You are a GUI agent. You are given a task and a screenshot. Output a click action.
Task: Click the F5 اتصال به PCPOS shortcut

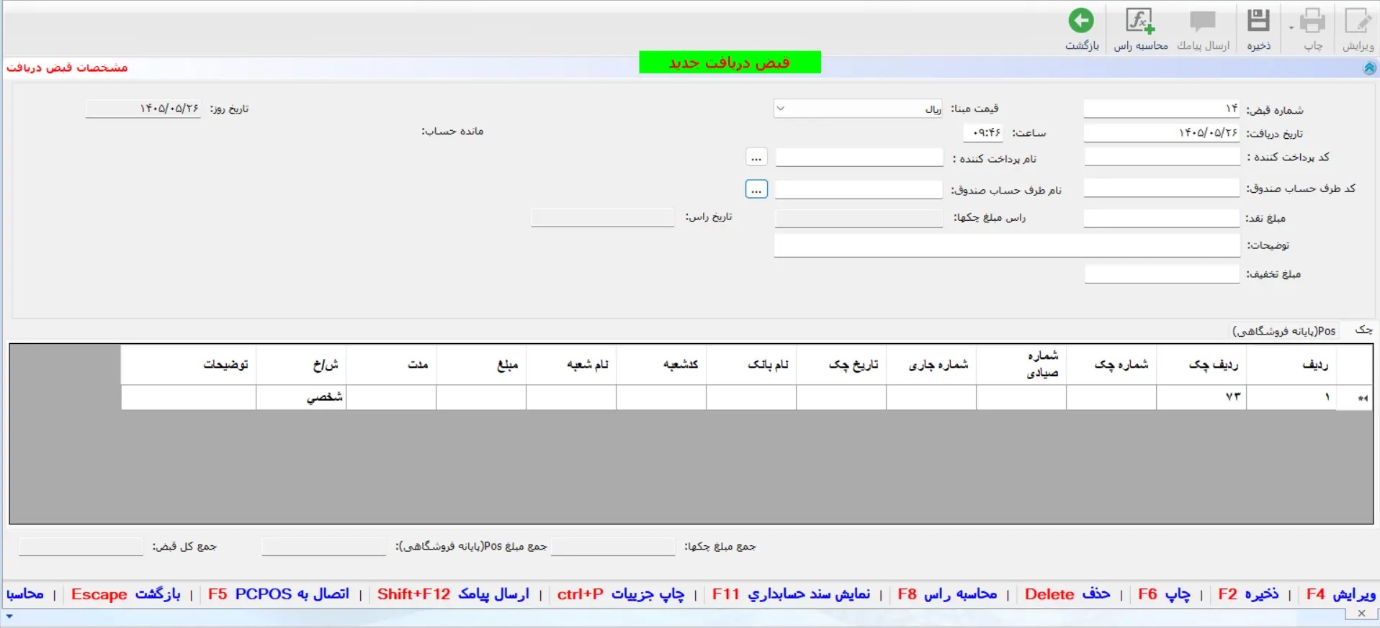pos(279,594)
